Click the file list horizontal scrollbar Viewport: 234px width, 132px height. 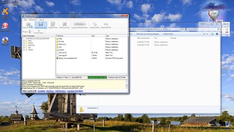tap(92, 74)
